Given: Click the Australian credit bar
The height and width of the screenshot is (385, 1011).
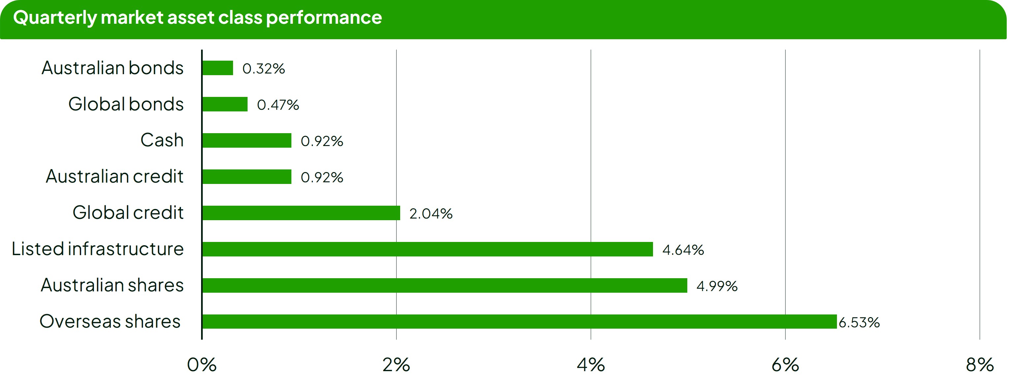Looking at the screenshot, I should click(247, 177).
